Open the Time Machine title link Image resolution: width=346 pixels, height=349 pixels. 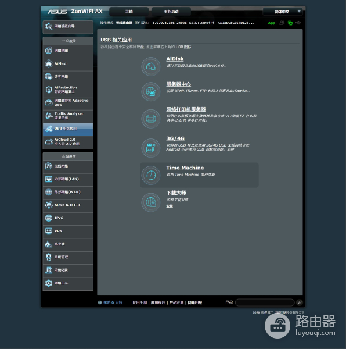185,168
